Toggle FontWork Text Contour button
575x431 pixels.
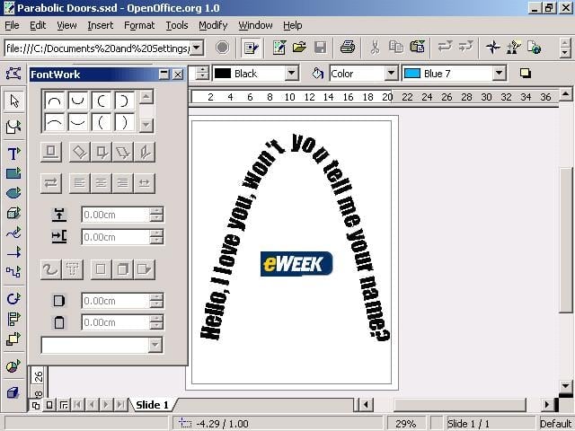coord(72,269)
